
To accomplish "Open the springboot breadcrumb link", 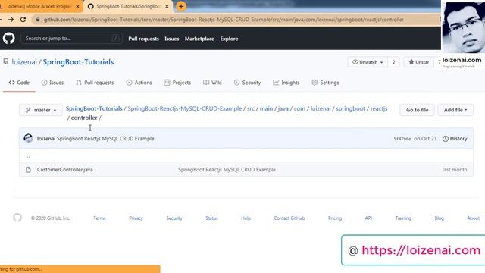I will pos(350,108).
